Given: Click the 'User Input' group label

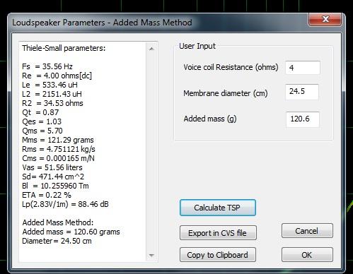Looking at the screenshot, I should [x=197, y=46].
